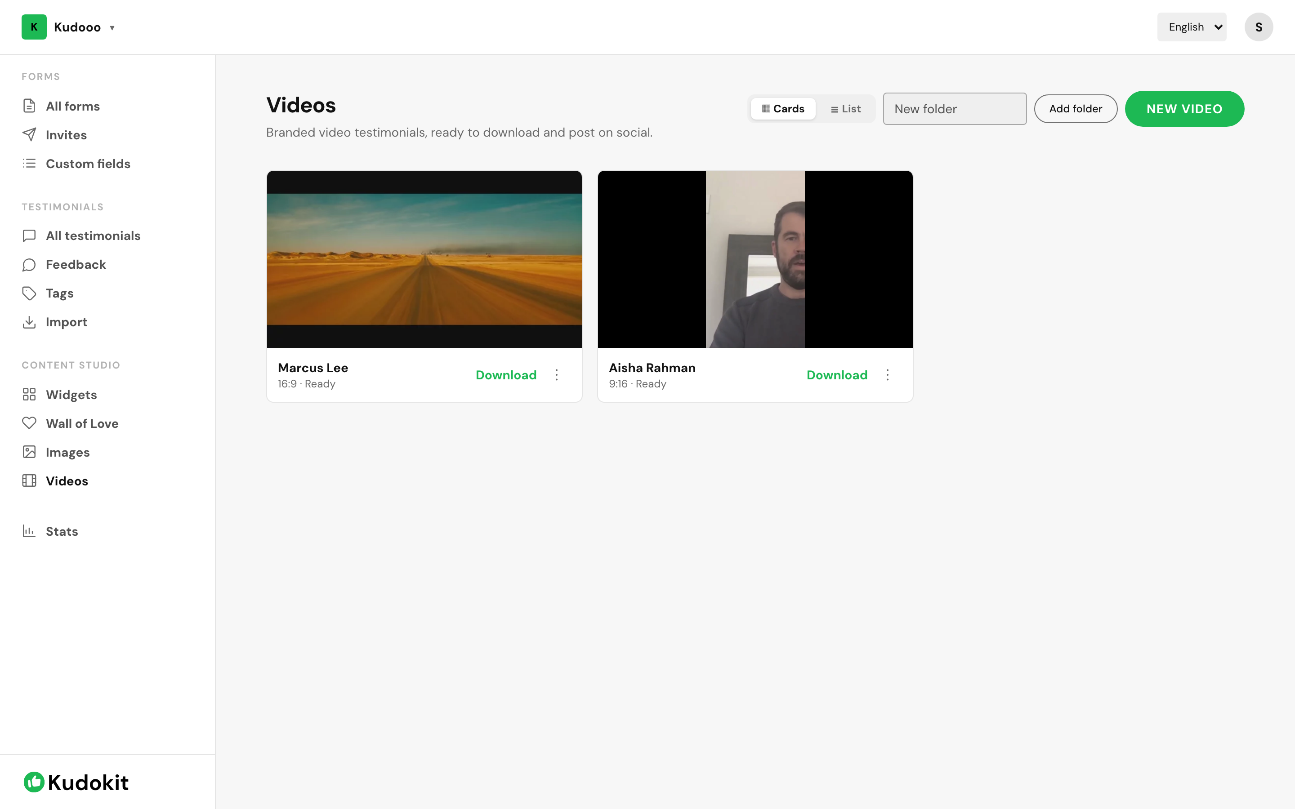The image size is (1295, 809).
Task: Go to Widgets page
Action: [71, 394]
